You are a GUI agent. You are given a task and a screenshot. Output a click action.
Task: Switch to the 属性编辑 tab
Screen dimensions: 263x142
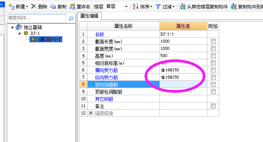point(89,16)
